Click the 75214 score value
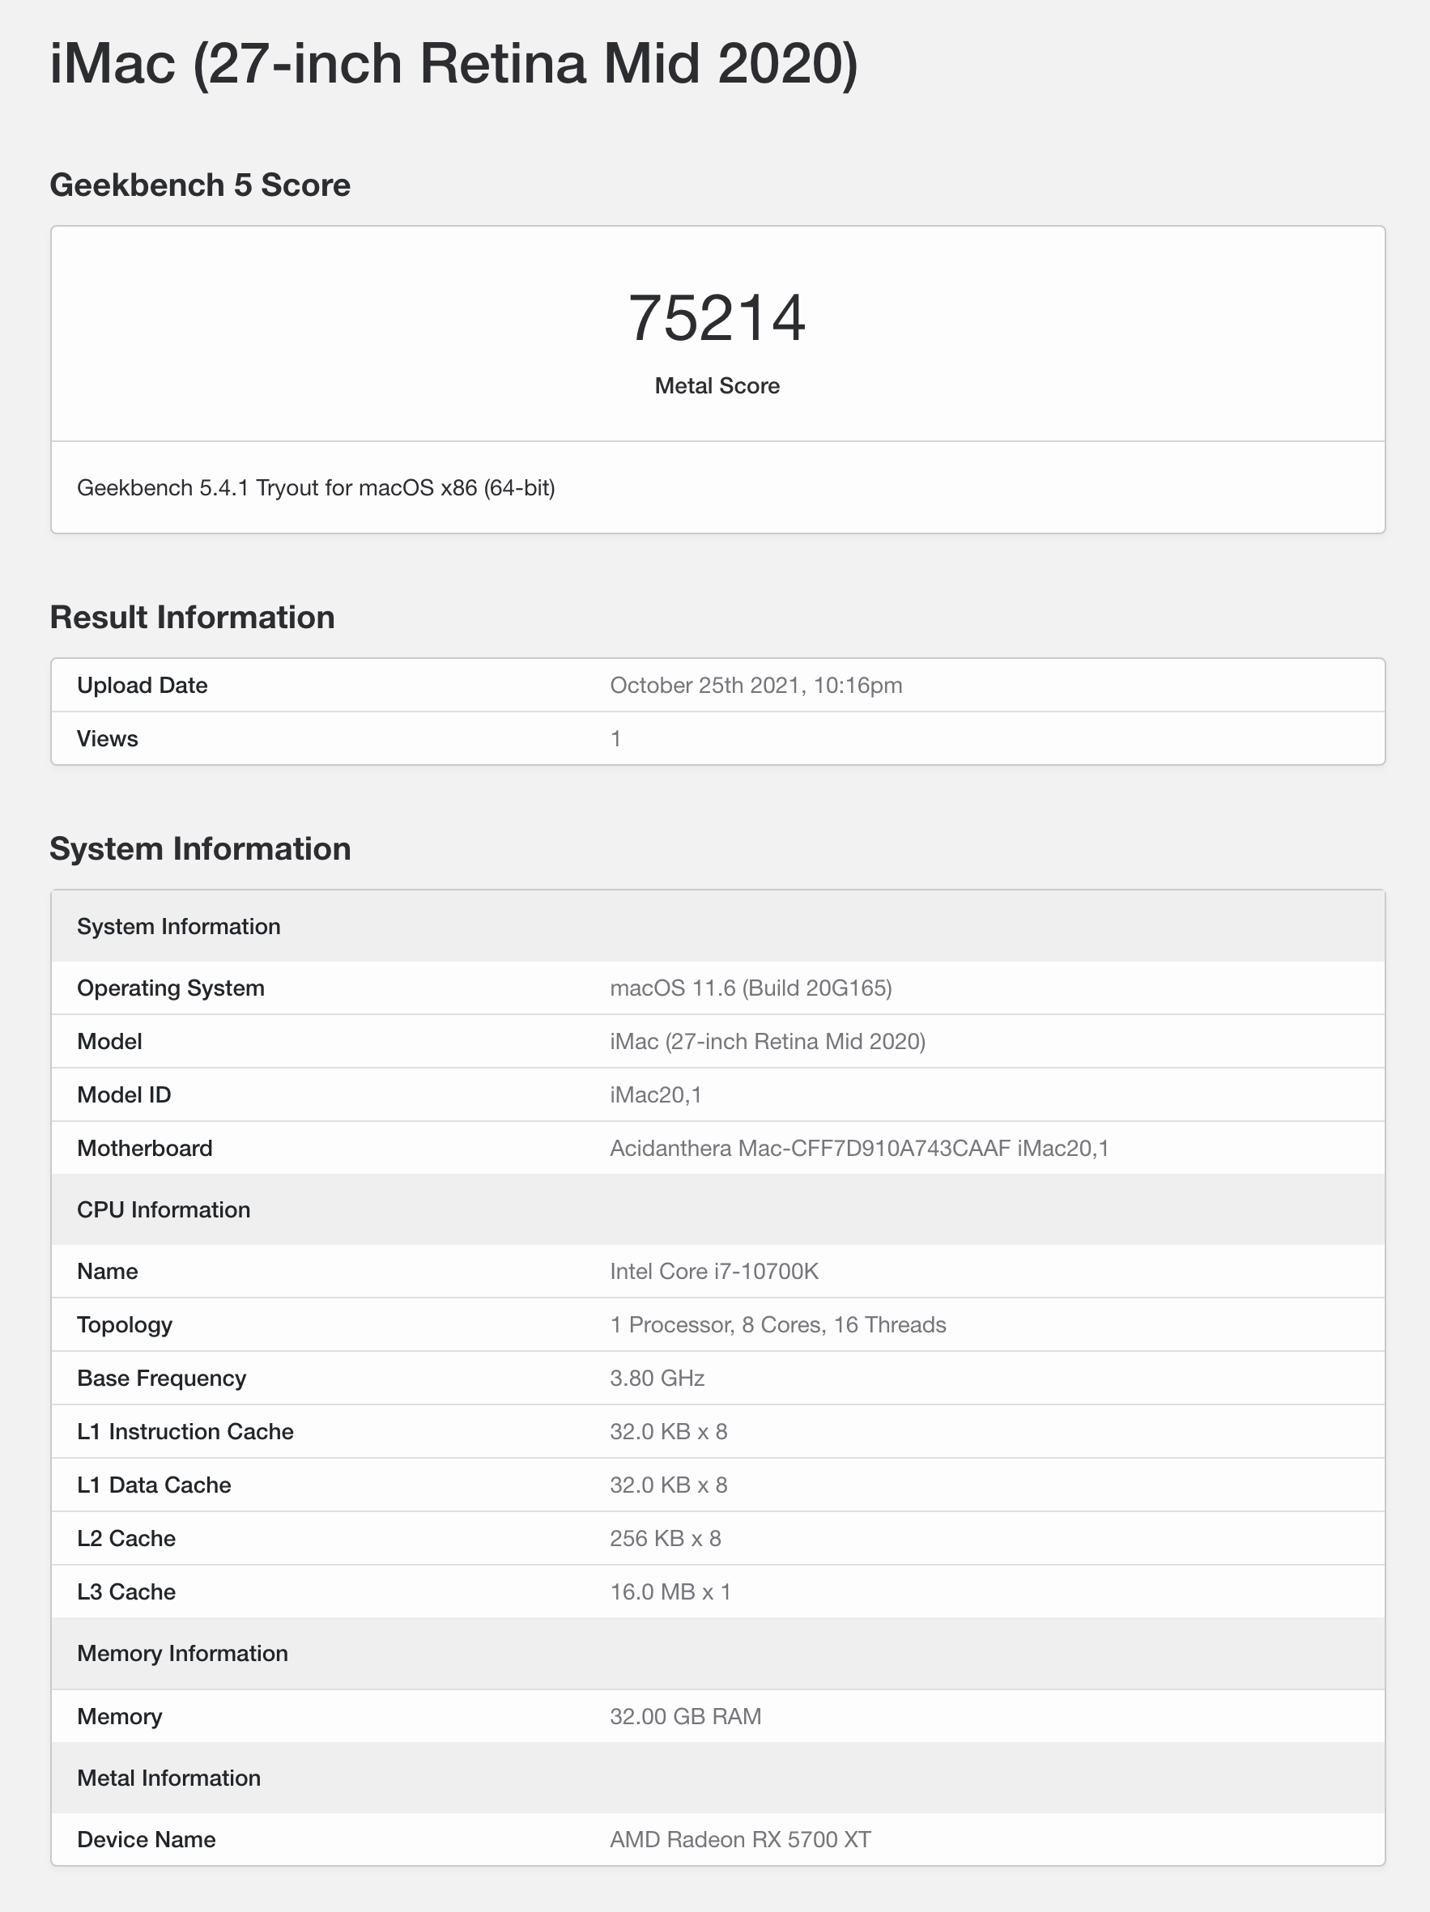Viewport: 1430px width, 1912px height. point(717,318)
